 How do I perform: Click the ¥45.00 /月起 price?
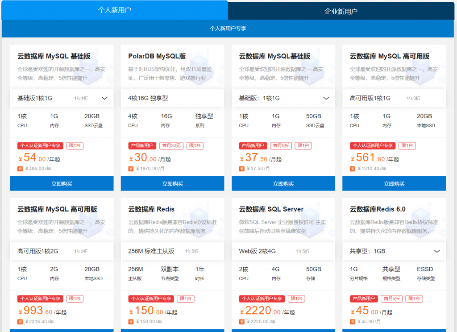(371, 311)
